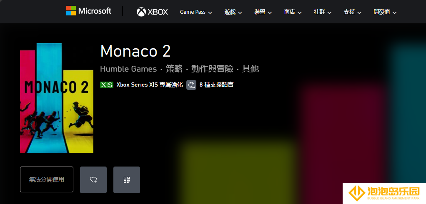
Task: Click the 策略 genre link
Action: [174, 69]
